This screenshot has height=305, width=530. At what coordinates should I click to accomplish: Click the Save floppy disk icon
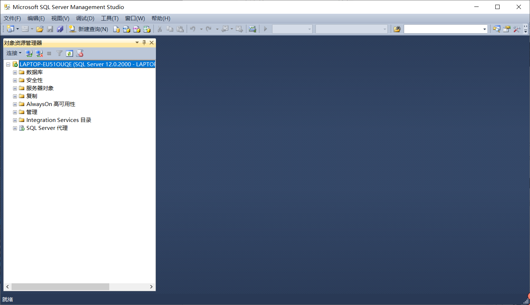click(50, 29)
